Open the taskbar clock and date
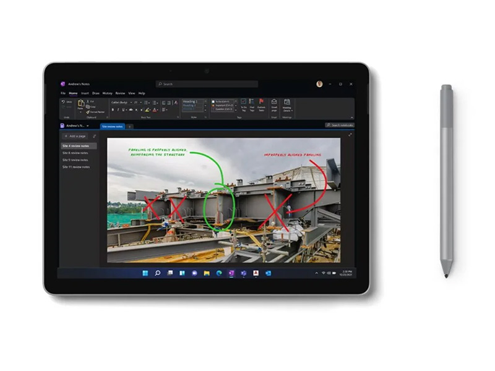This screenshot has height=371, width=495. point(345,273)
